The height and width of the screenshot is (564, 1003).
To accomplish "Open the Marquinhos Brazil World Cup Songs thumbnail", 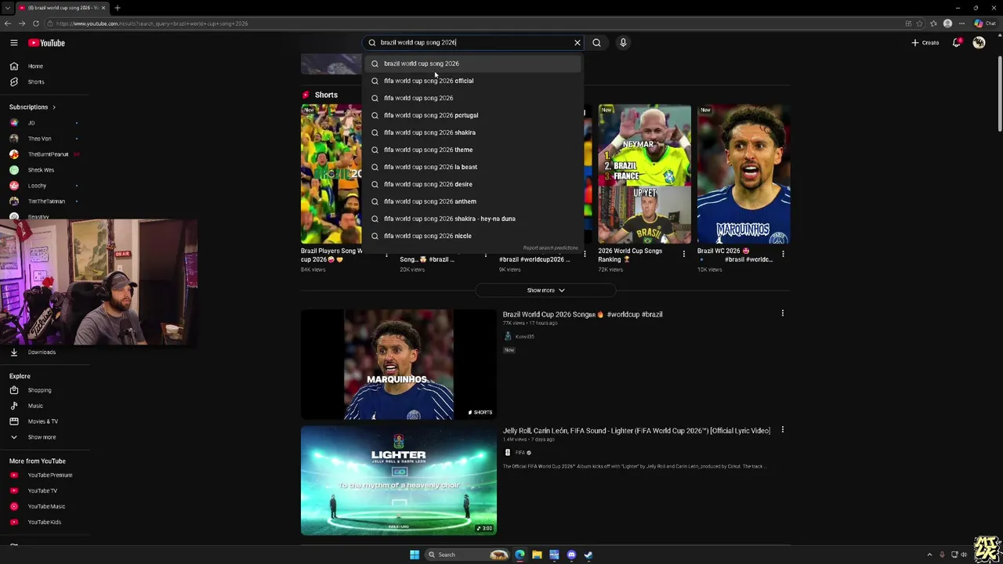I will click(x=398, y=365).
